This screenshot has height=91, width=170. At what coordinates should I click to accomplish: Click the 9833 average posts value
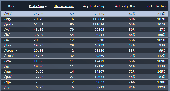click(x=100, y=82)
